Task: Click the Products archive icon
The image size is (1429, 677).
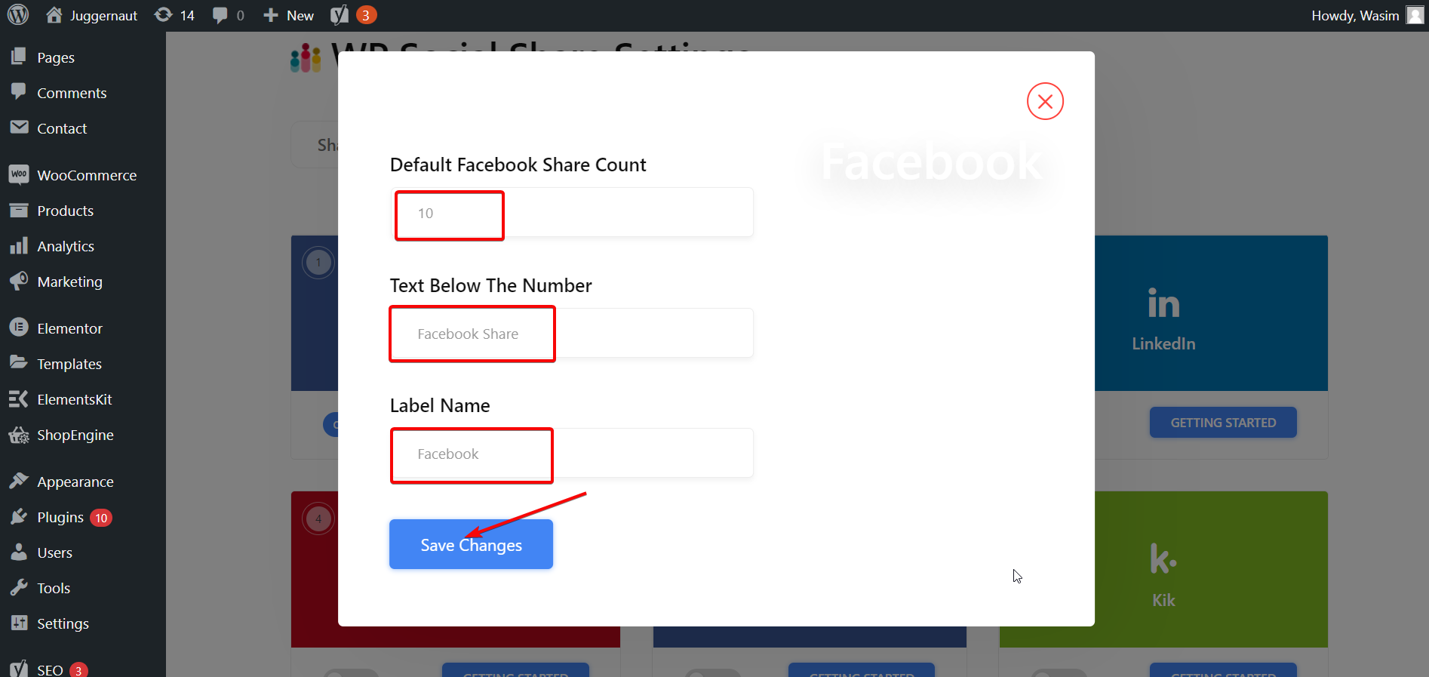Action: coord(19,210)
